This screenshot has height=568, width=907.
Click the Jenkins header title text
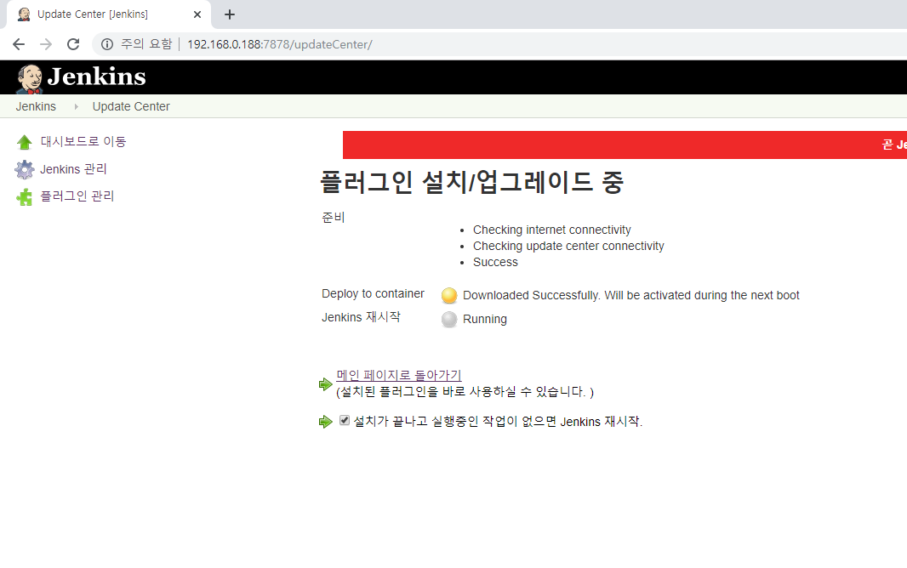click(97, 77)
